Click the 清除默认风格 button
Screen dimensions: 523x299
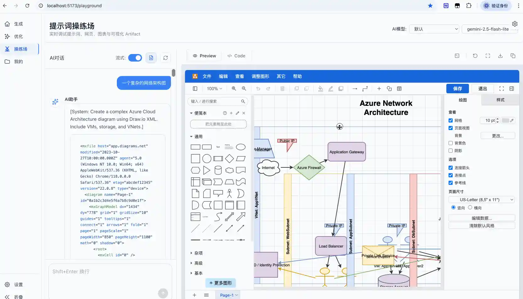[482, 226]
